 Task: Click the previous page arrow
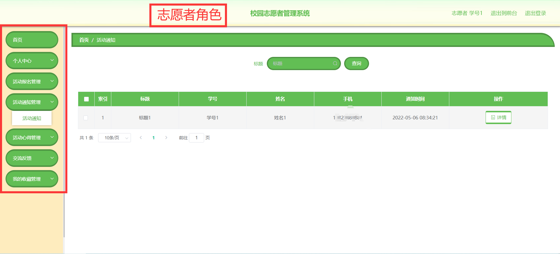[x=141, y=138]
